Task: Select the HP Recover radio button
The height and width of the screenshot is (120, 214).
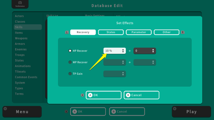Action: pos(70,51)
